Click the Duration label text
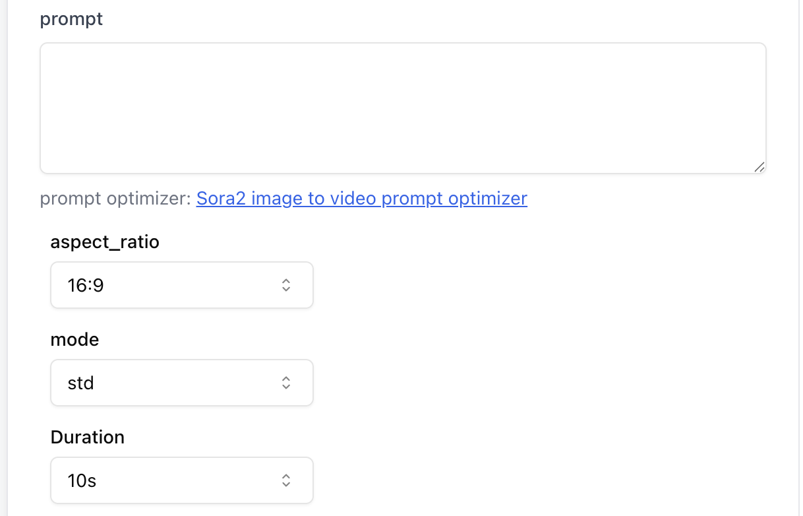This screenshot has height=516, width=803. click(x=87, y=437)
